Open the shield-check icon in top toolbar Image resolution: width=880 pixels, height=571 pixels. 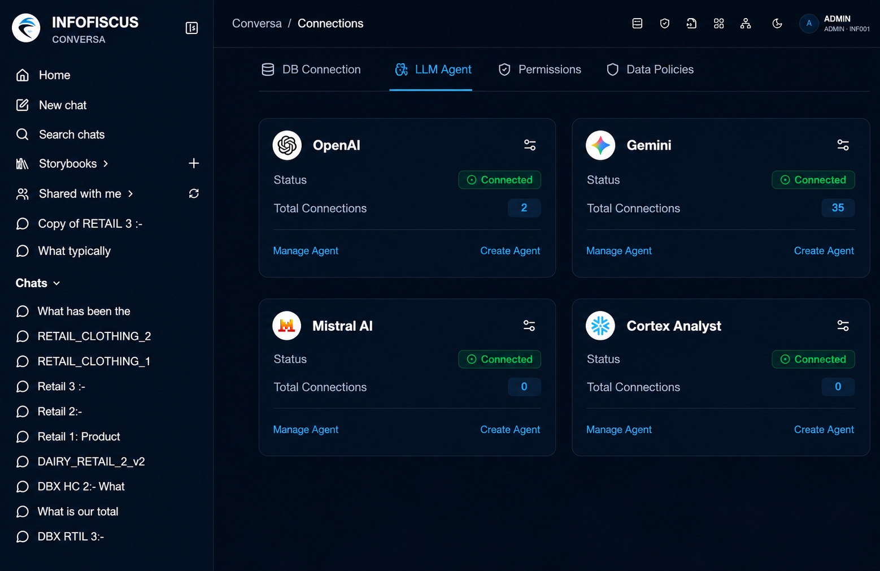(x=665, y=23)
